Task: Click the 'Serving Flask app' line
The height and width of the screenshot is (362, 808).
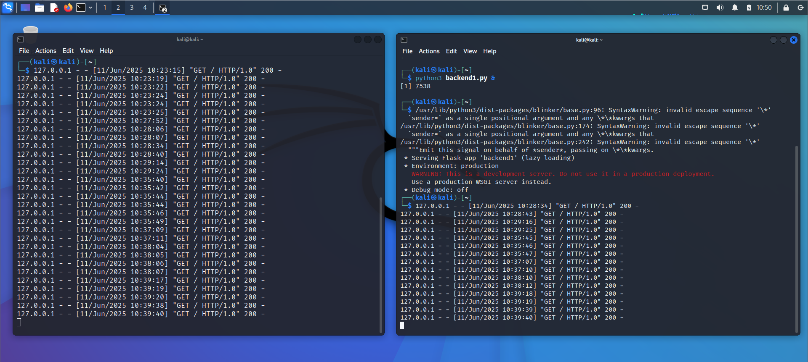Action: coord(489,158)
